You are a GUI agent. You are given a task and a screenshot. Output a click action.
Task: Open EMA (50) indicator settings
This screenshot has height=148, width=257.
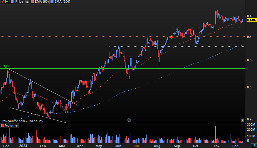pos(40,2)
